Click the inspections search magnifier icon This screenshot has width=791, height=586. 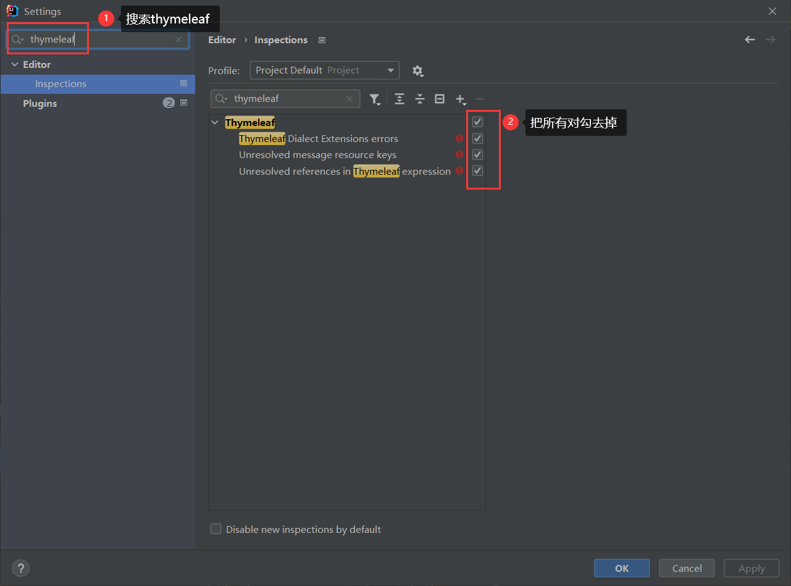221,99
